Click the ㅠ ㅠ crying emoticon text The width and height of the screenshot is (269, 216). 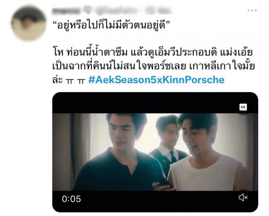[x=75, y=80]
